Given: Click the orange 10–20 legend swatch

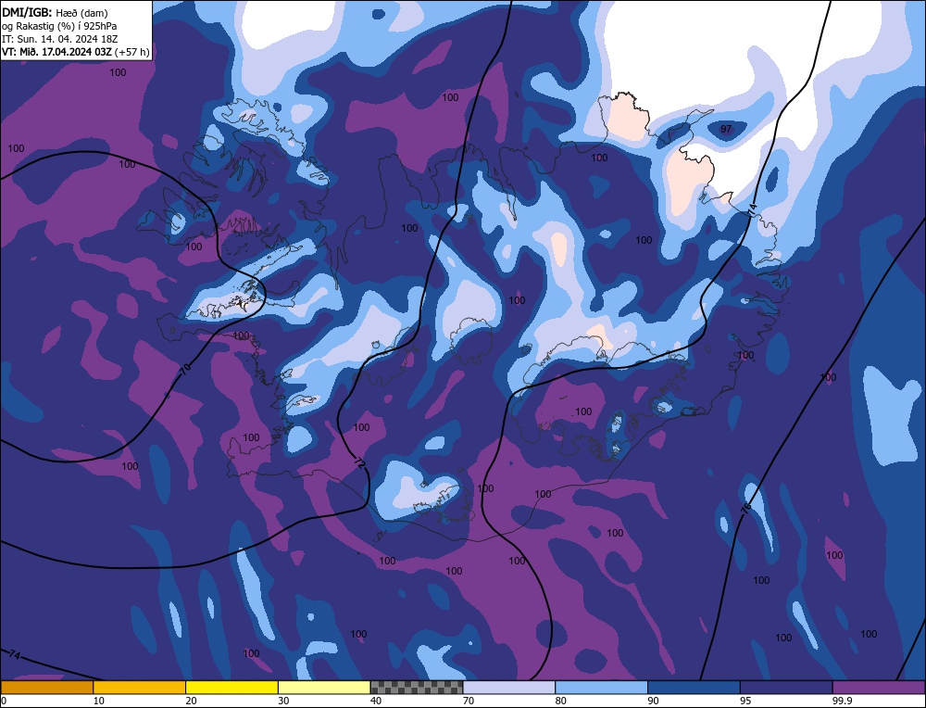Looking at the screenshot, I should (140, 688).
